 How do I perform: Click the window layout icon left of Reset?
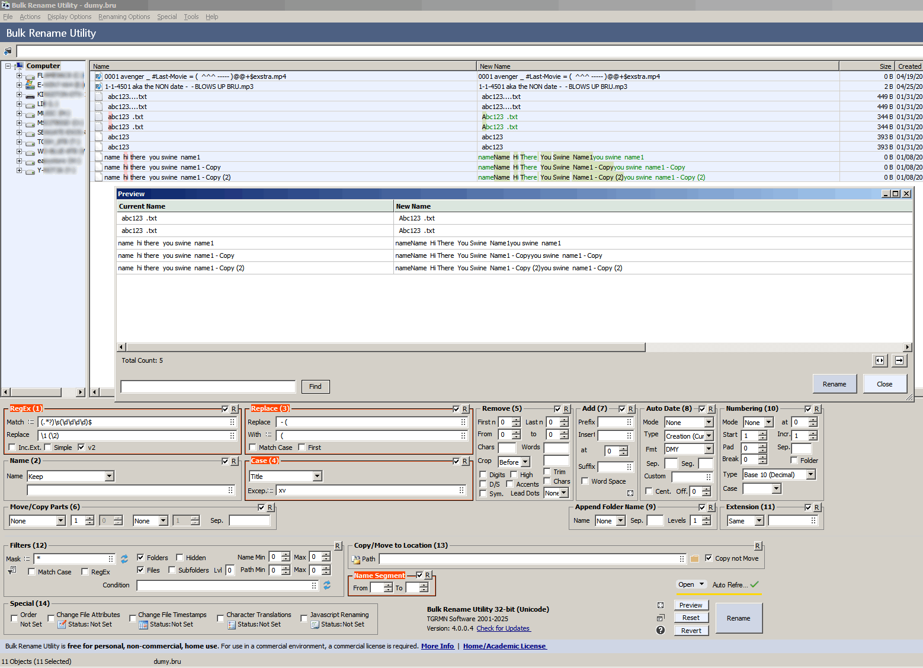click(661, 618)
